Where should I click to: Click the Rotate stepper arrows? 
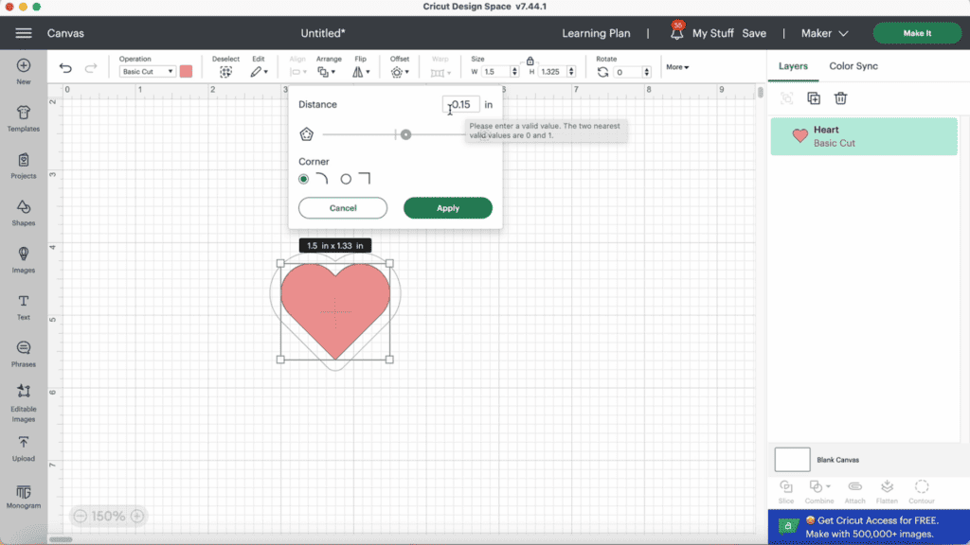[x=646, y=72]
